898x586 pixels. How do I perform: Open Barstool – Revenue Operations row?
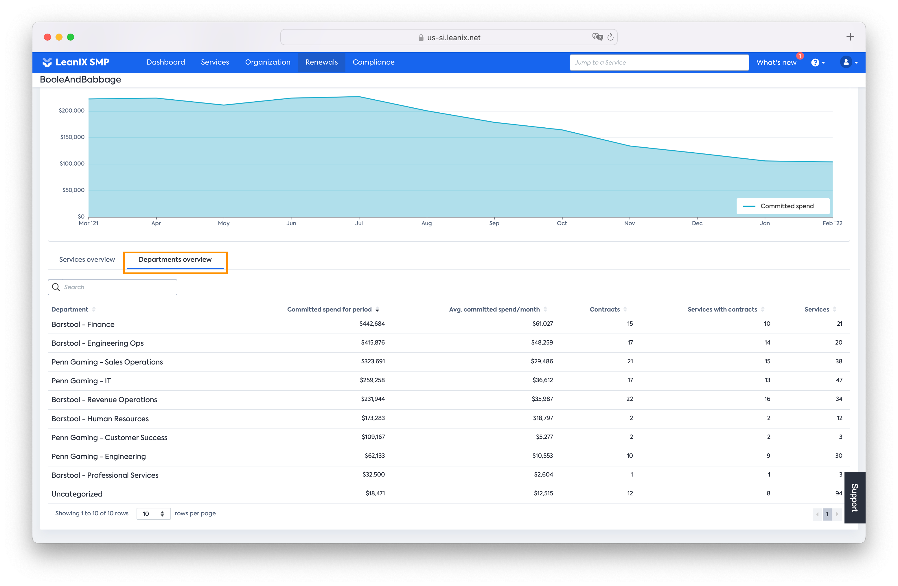449,400
